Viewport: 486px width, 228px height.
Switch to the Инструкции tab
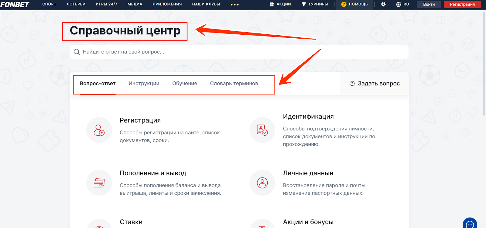[144, 84]
